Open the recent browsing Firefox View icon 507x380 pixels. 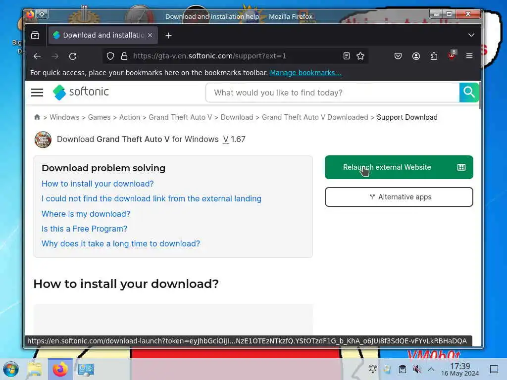pyautogui.click(x=35, y=35)
